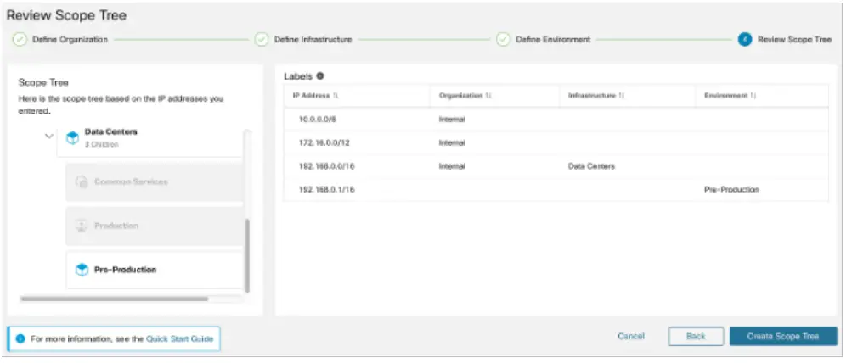Click the Back button

696,336
